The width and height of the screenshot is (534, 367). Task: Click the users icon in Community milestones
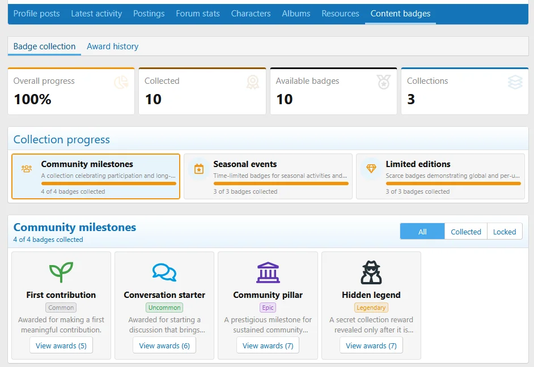click(27, 169)
